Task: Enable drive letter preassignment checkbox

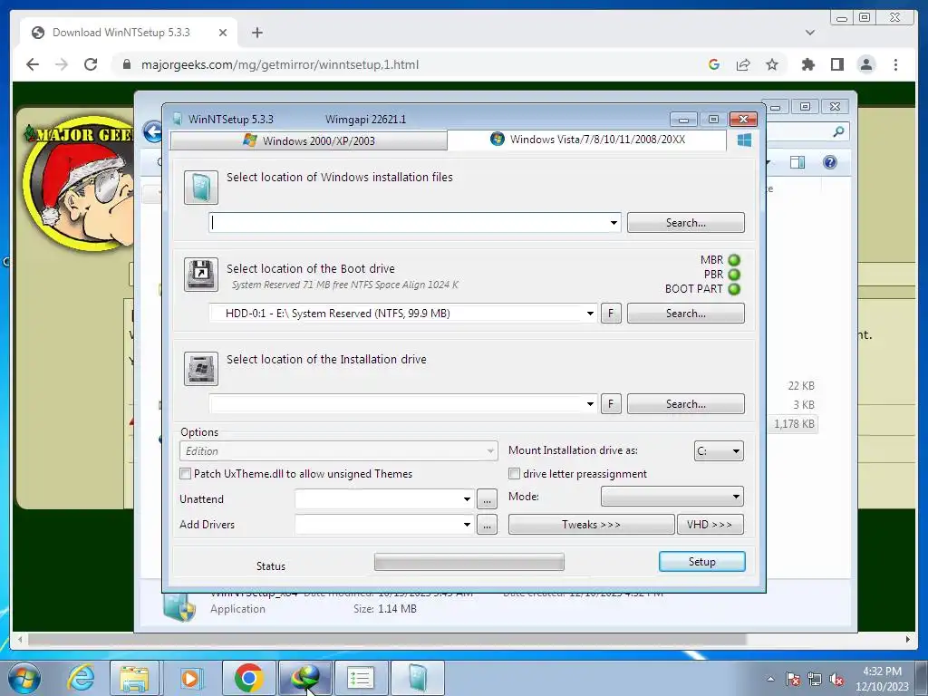Action: (x=515, y=473)
